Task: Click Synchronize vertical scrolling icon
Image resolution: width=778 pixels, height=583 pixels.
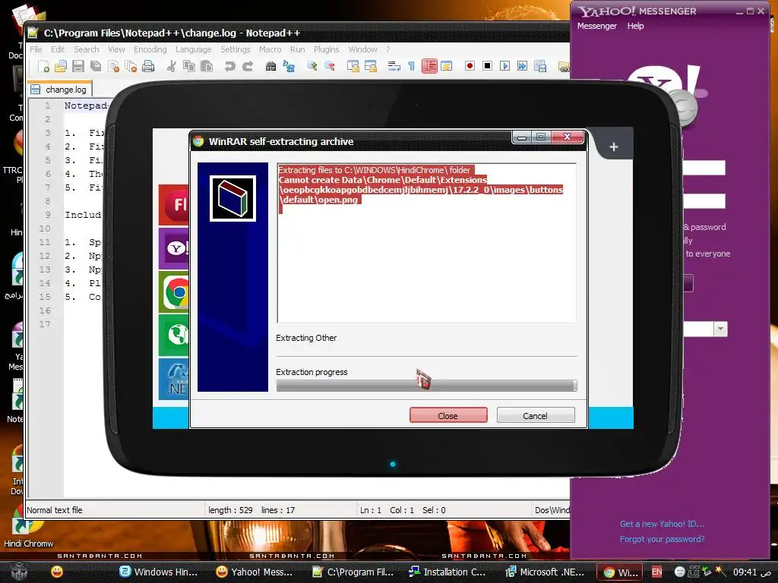Action: (x=353, y=66)
